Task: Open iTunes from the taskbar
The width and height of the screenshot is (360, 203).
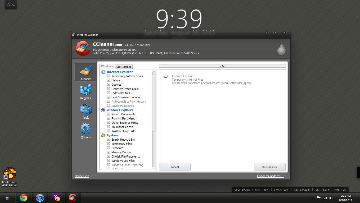Action: (40, 198)
